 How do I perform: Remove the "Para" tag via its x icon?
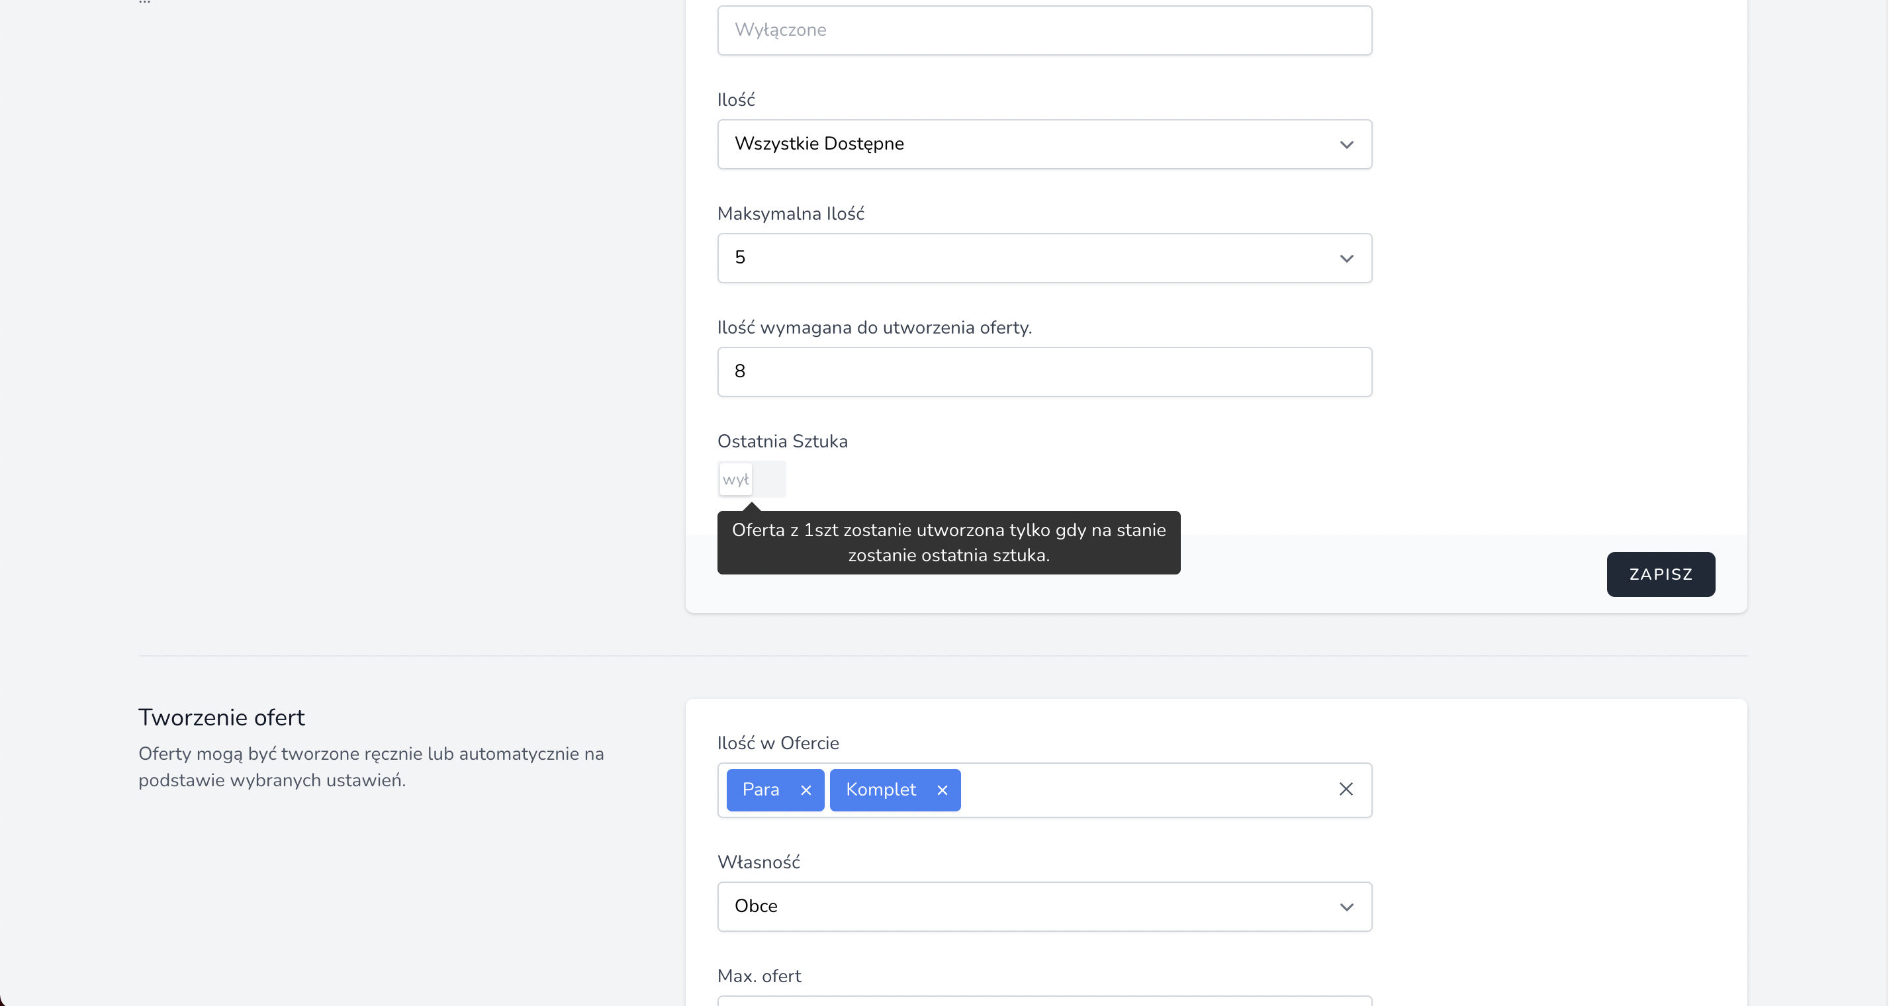pyautogui.click(x=805, y=790)
